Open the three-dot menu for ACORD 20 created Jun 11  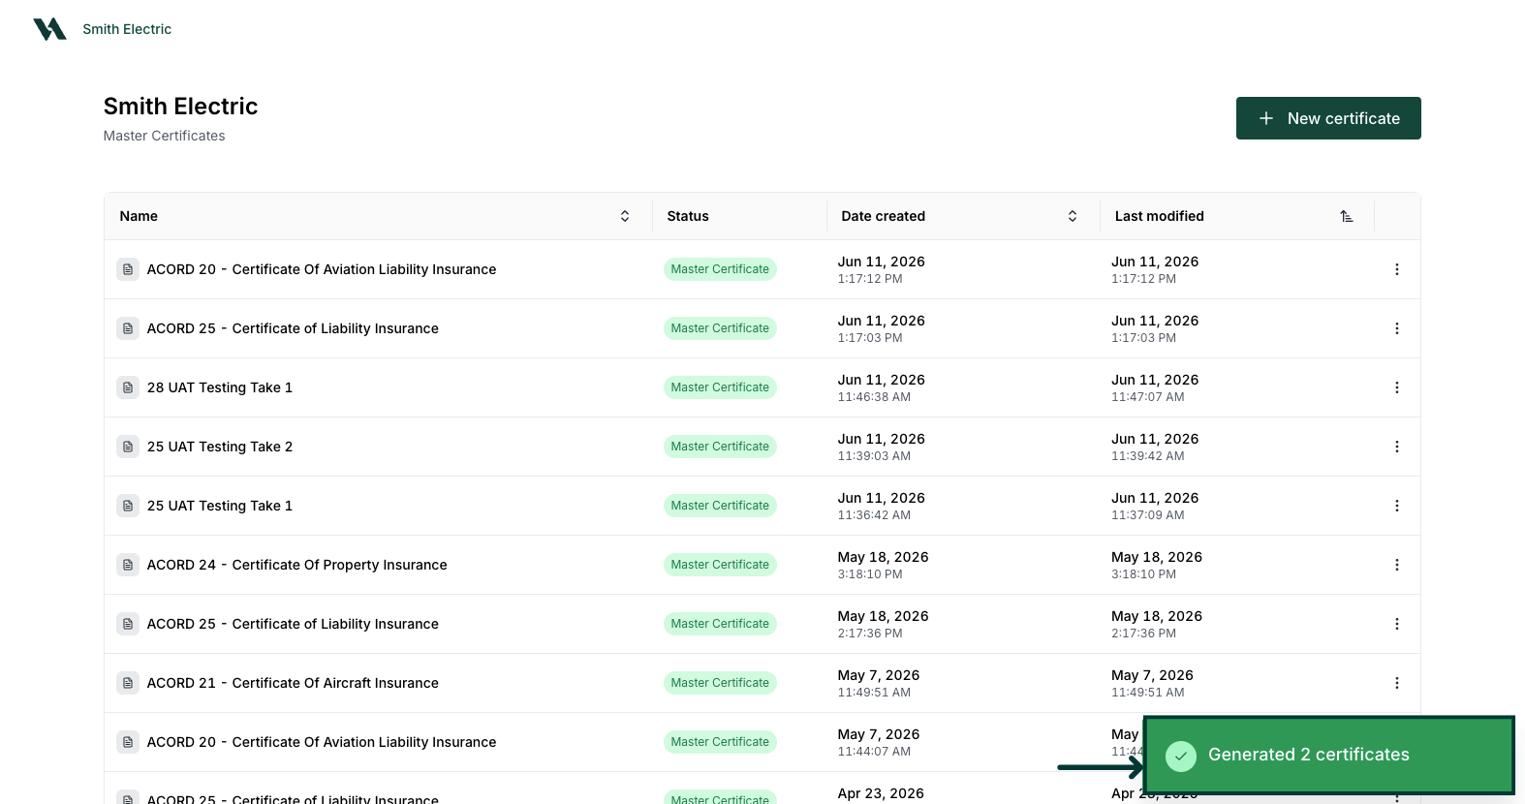pos(1397,269)
